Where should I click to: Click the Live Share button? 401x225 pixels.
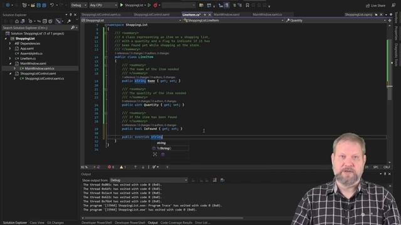click(x=375, y=6)
